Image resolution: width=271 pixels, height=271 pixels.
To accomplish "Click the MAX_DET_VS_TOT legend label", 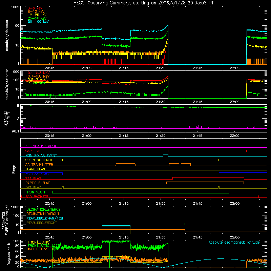I will click(x=42, y=249).
